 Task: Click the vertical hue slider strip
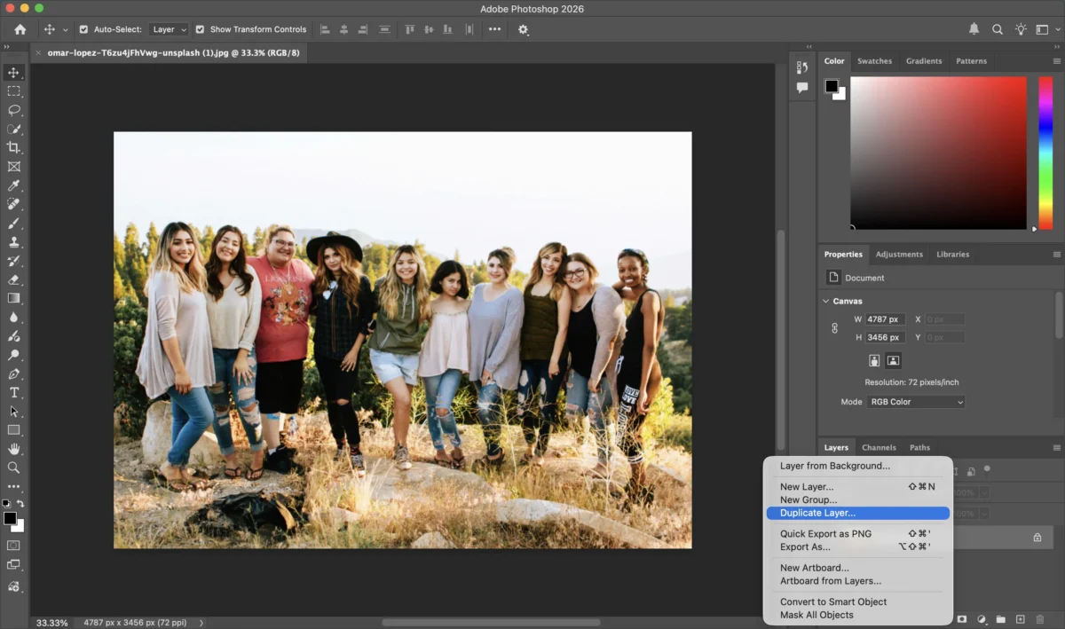[x=1045, y=153]
